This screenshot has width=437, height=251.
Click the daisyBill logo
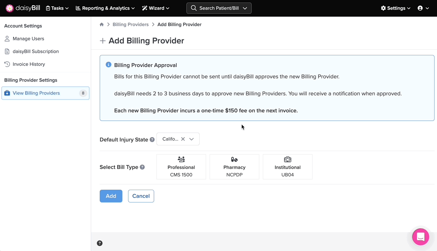23,8
